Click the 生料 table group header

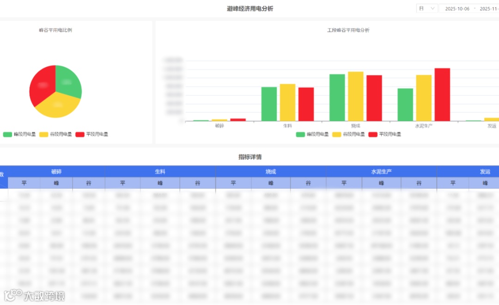[x=160, y=171]
